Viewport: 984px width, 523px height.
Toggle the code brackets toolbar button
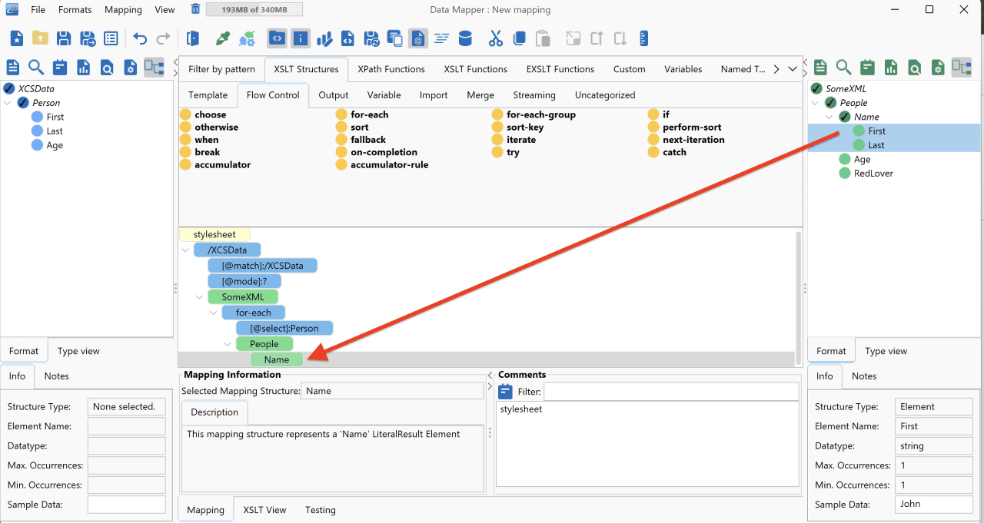point(277,38)
